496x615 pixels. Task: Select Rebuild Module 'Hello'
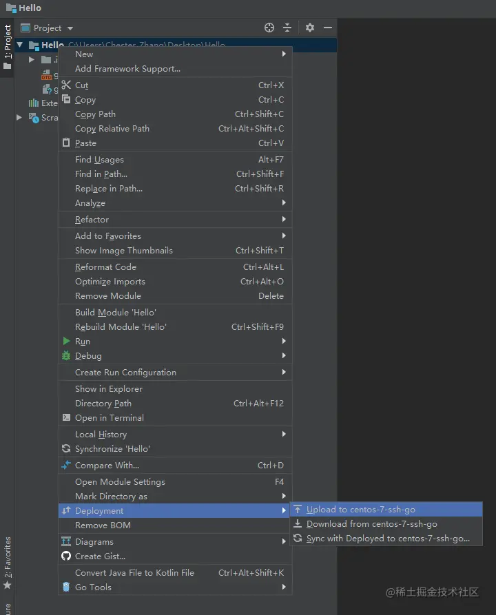pos(175,326)
